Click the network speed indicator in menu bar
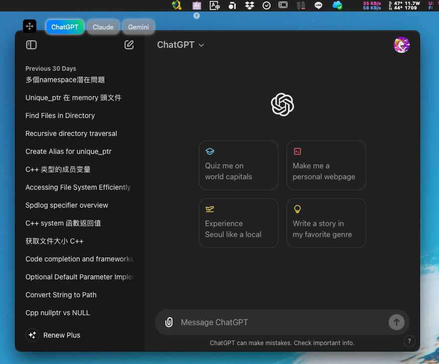The image size is (439, 364). 372,5
